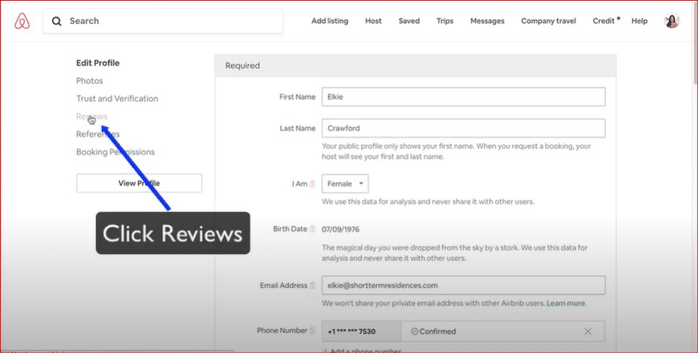Open Booking Permissions in sidebar
The image size is (698, 353).
pos(115,152)
